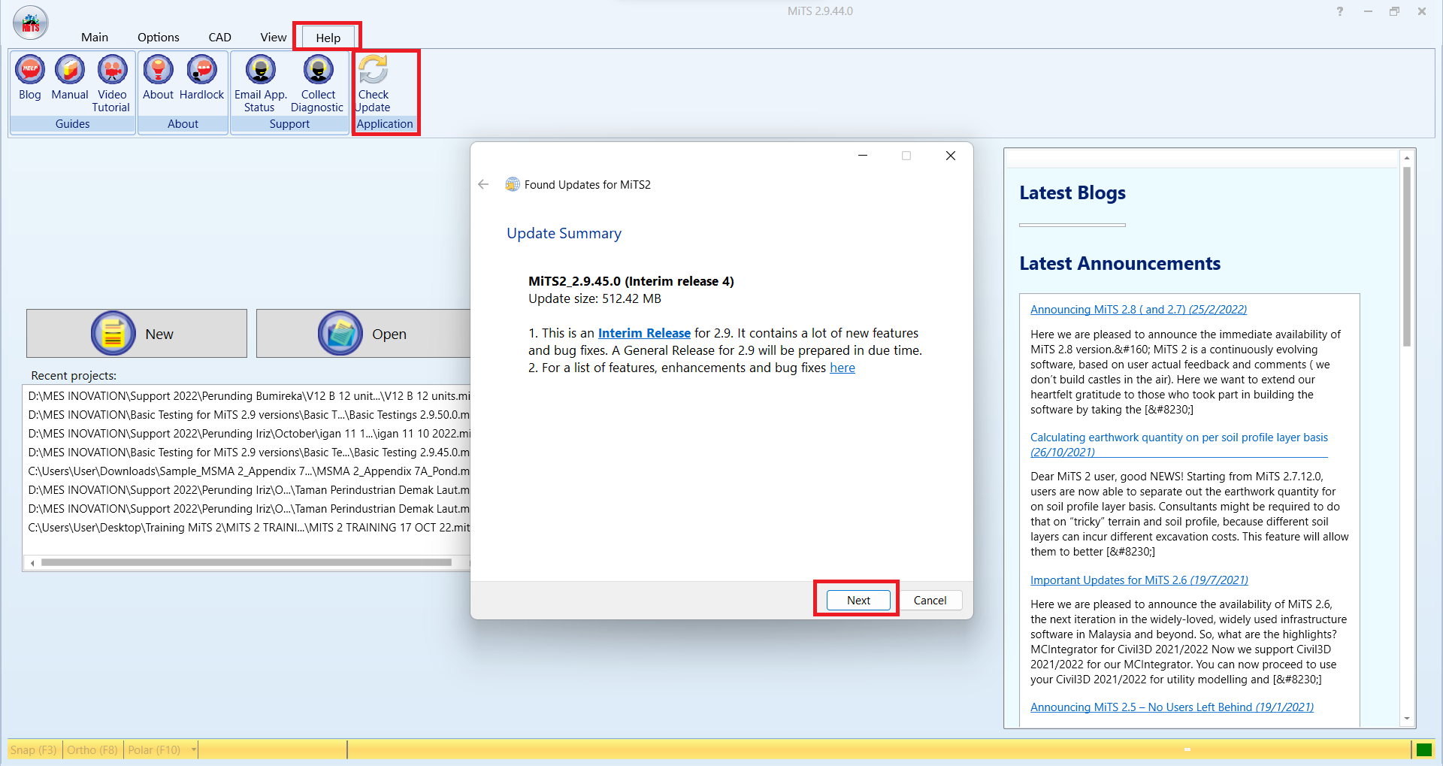Open Hardlock information icon
Image resolution: width=1443 pixels, height=766 pixels.
tap(201, 77)
